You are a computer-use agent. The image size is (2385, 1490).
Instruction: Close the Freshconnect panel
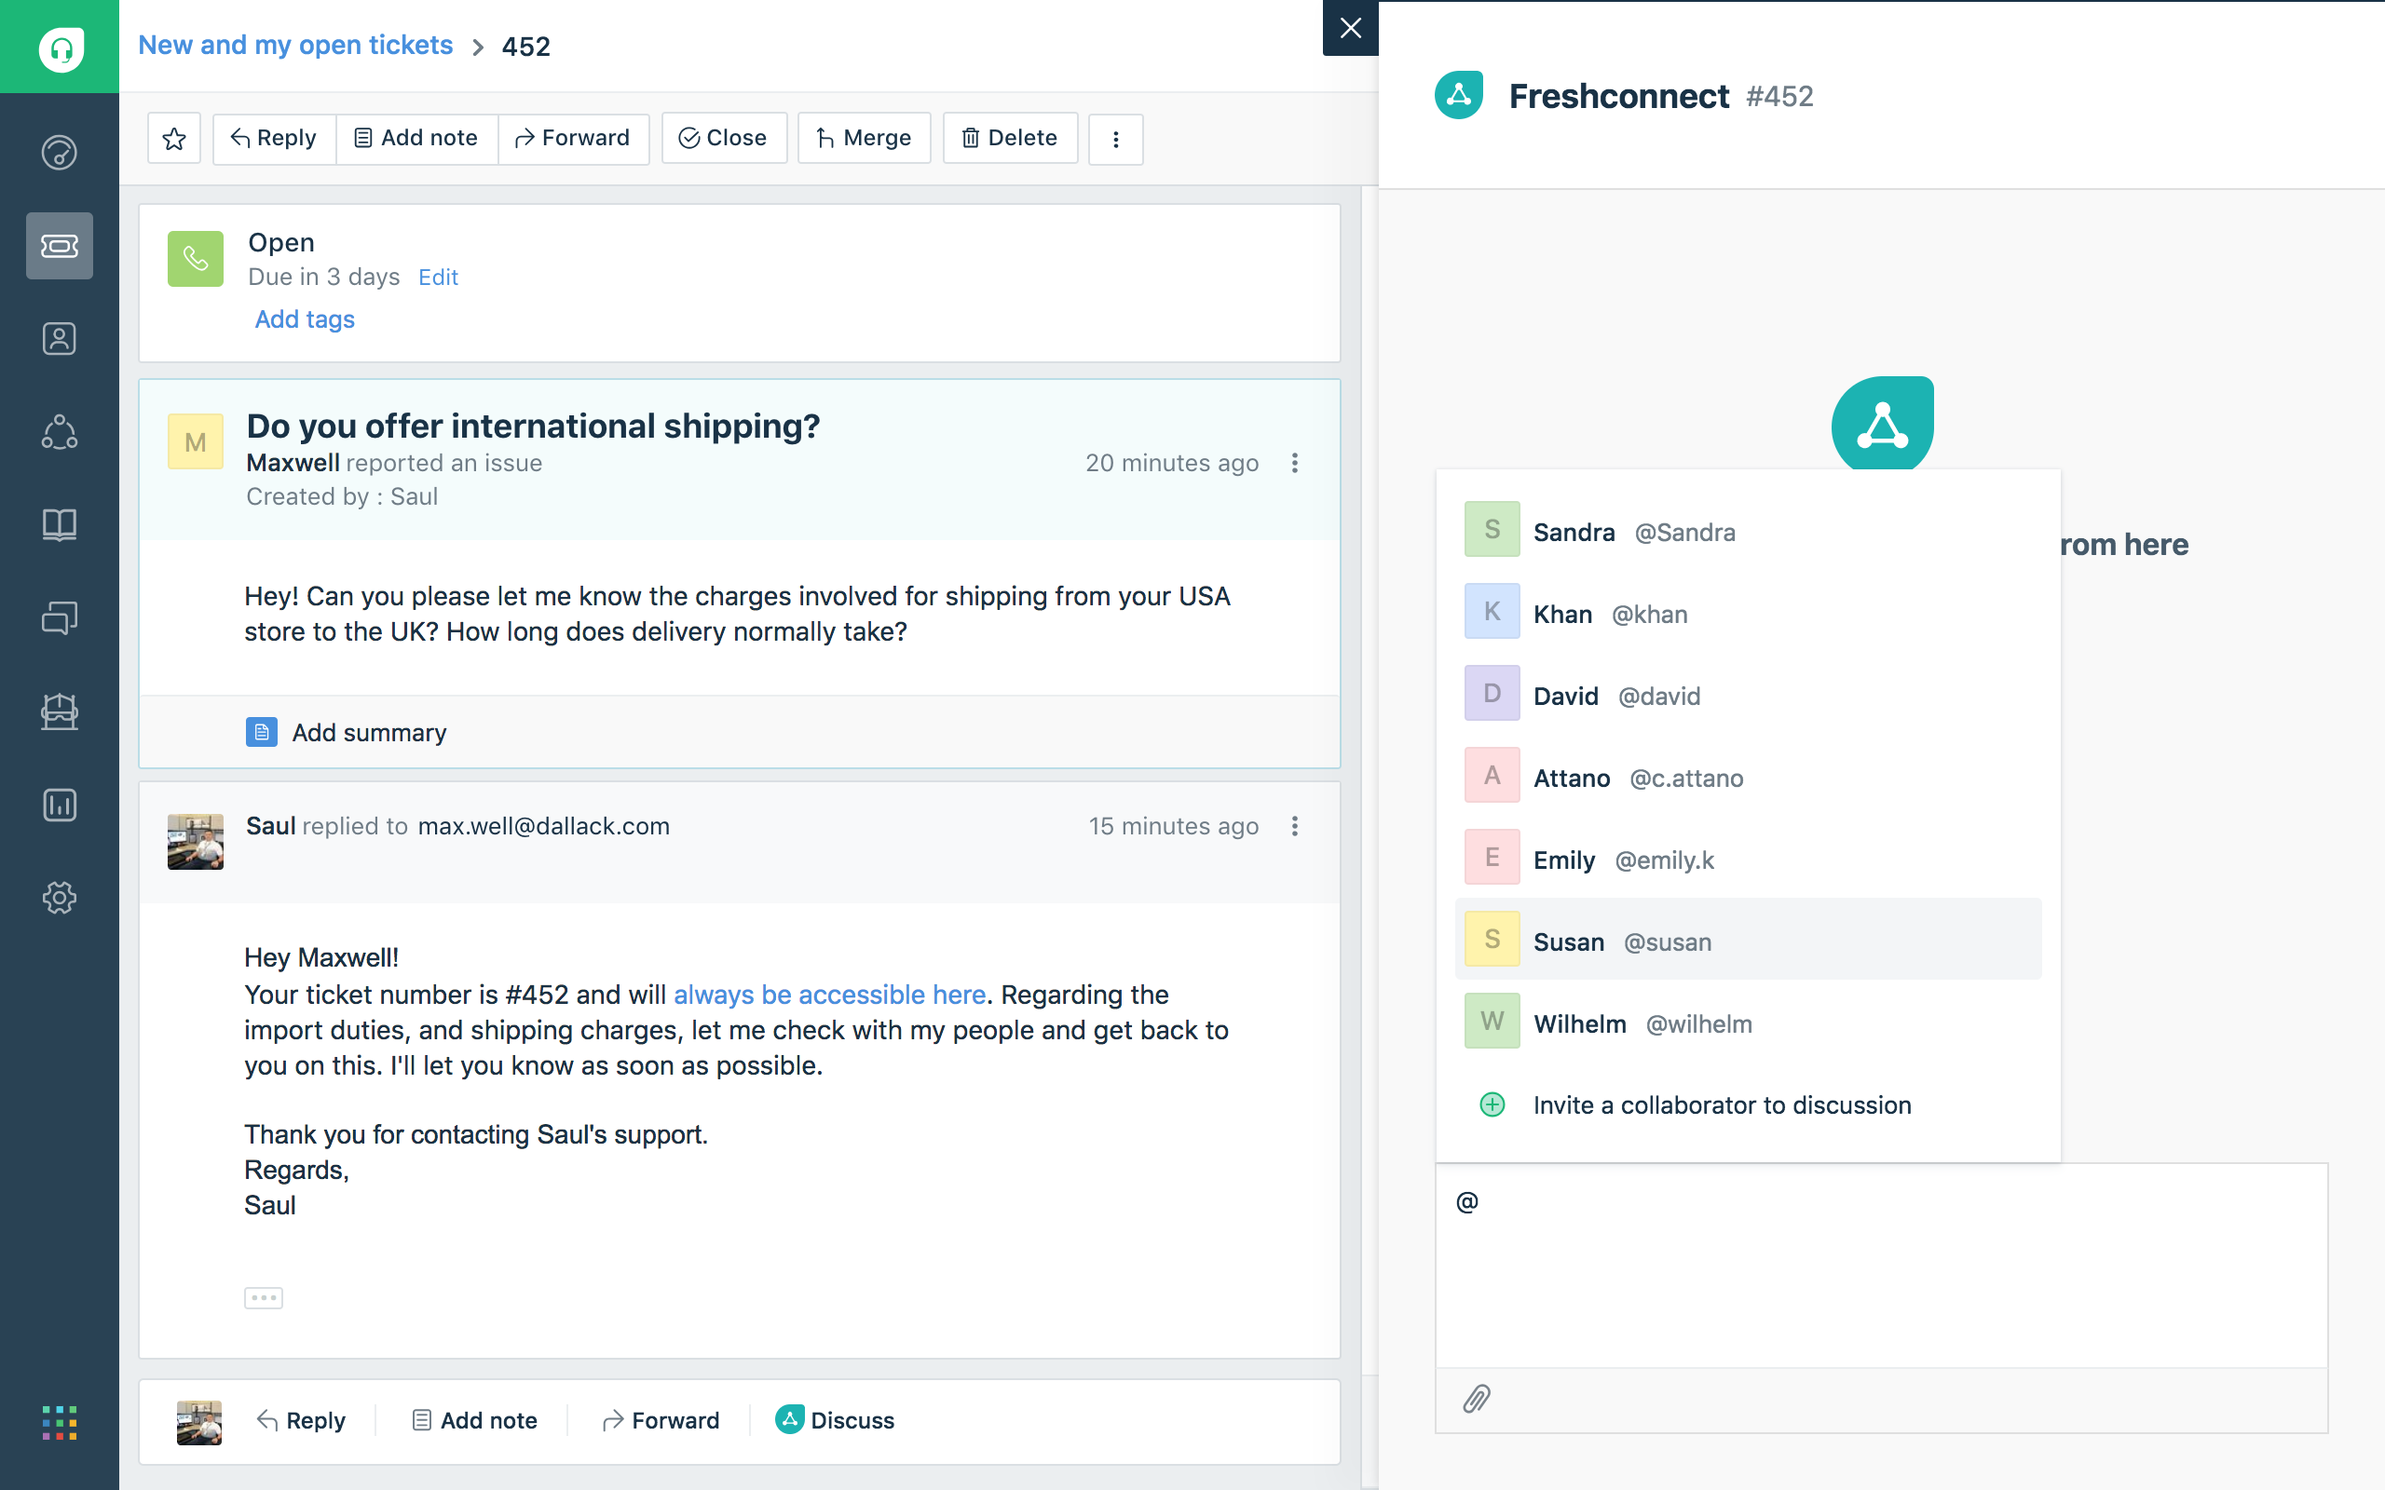pyautogui.click(x=1350, y=28)
